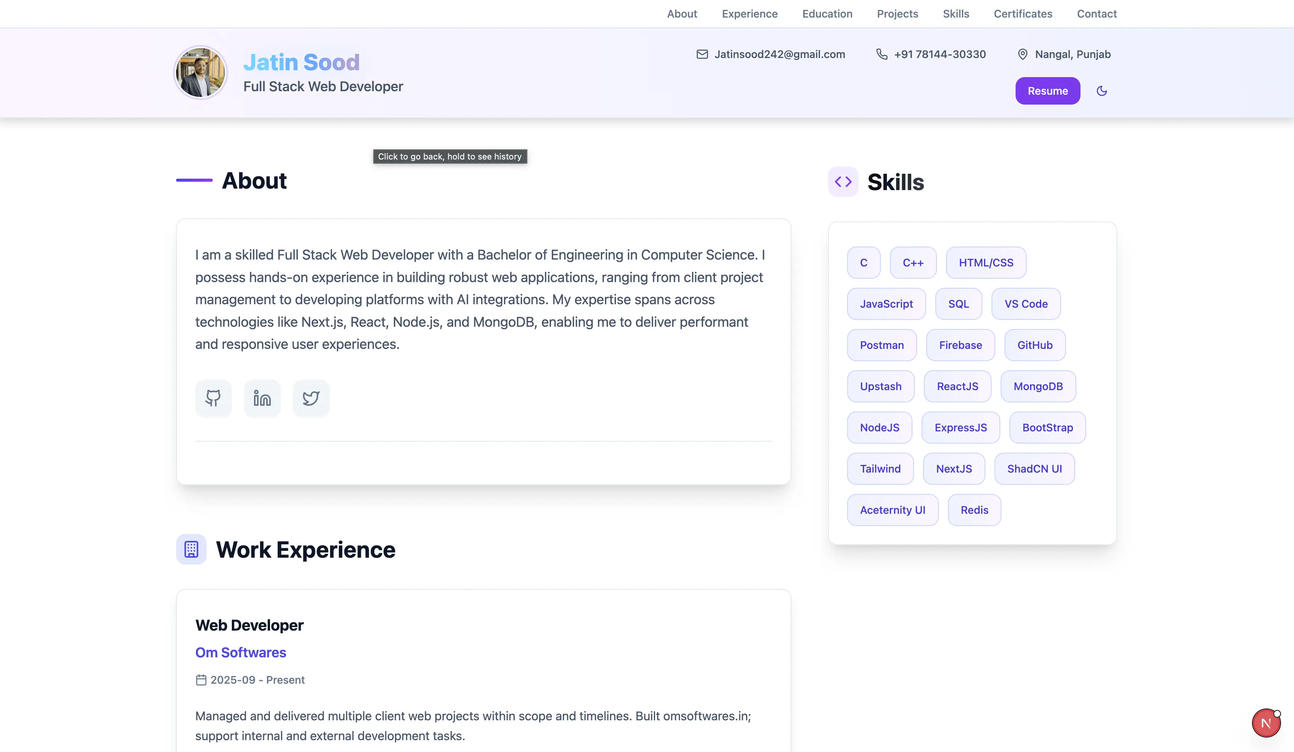Open the LinkedIn profile icon
The image size is (1294, 752).
[262, 398]
